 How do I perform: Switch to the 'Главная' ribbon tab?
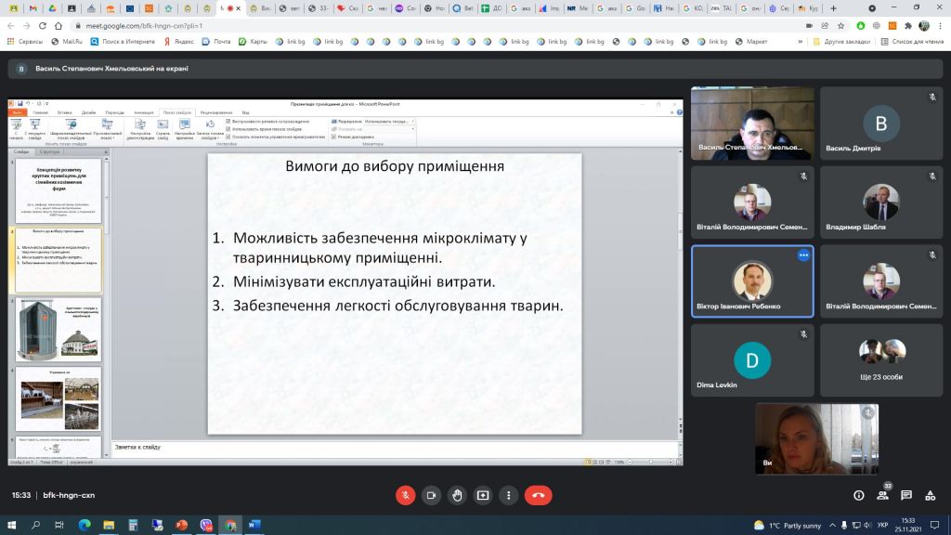click(x=41, y=112)
